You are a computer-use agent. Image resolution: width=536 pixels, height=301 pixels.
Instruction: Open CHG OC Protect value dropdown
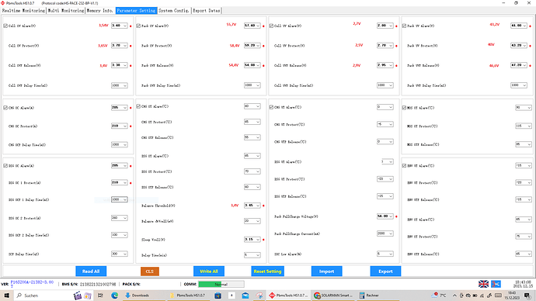[120, 126]
